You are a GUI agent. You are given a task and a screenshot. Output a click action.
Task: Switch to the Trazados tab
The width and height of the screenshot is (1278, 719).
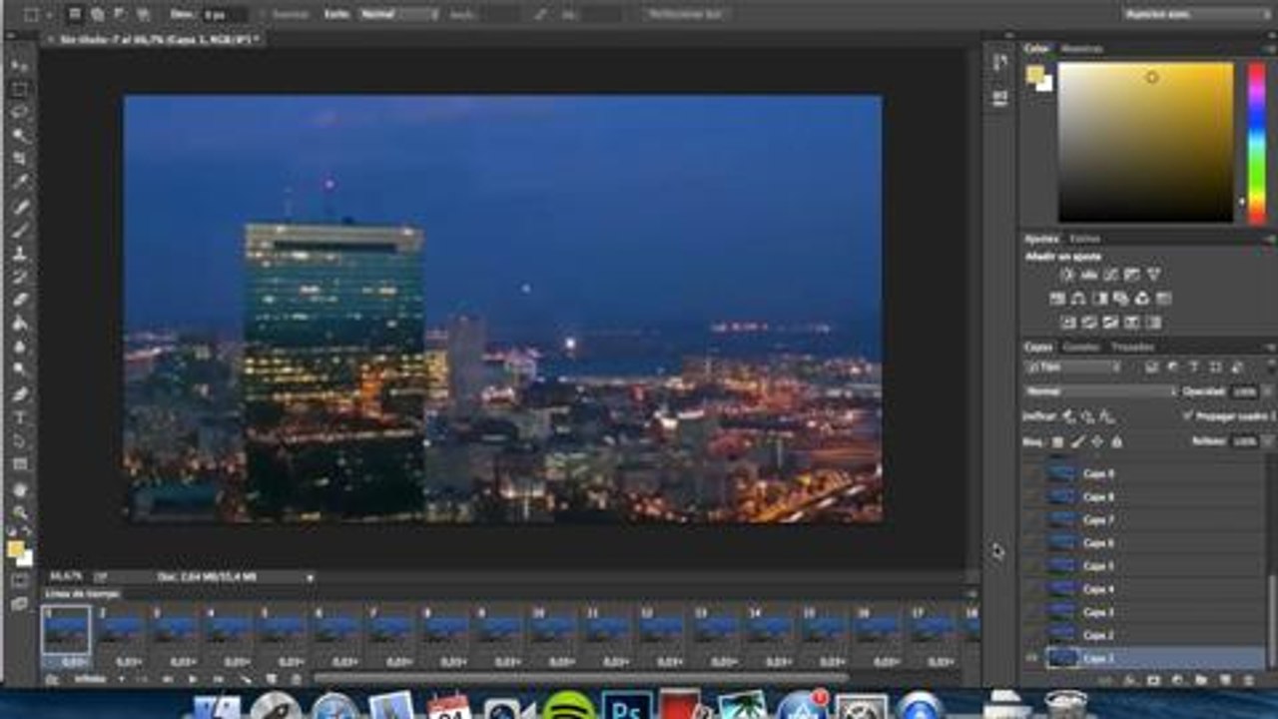coord(1132,347)
